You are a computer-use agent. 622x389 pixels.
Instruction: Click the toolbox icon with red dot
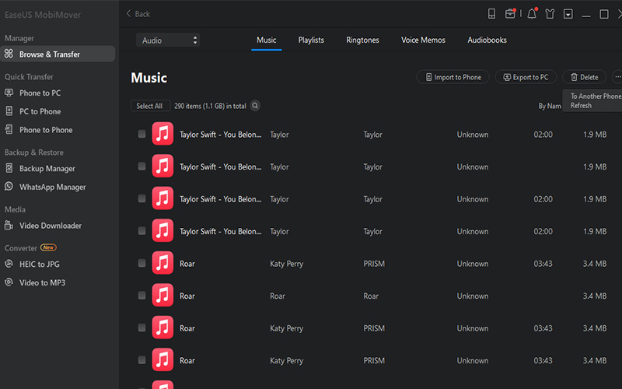pyautogui.click(x=511, y=14)
